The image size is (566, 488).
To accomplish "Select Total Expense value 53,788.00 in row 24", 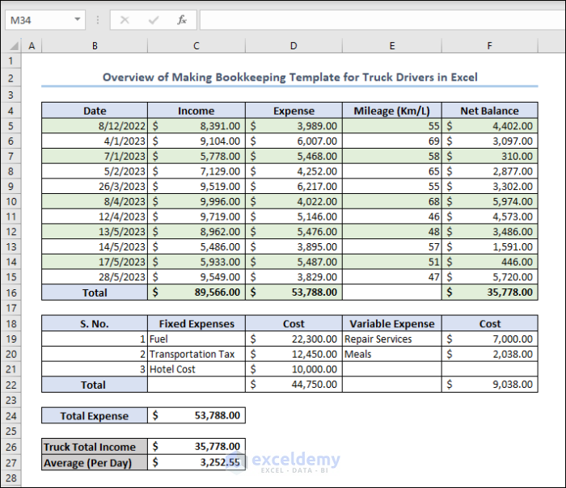I will [196, 415].
